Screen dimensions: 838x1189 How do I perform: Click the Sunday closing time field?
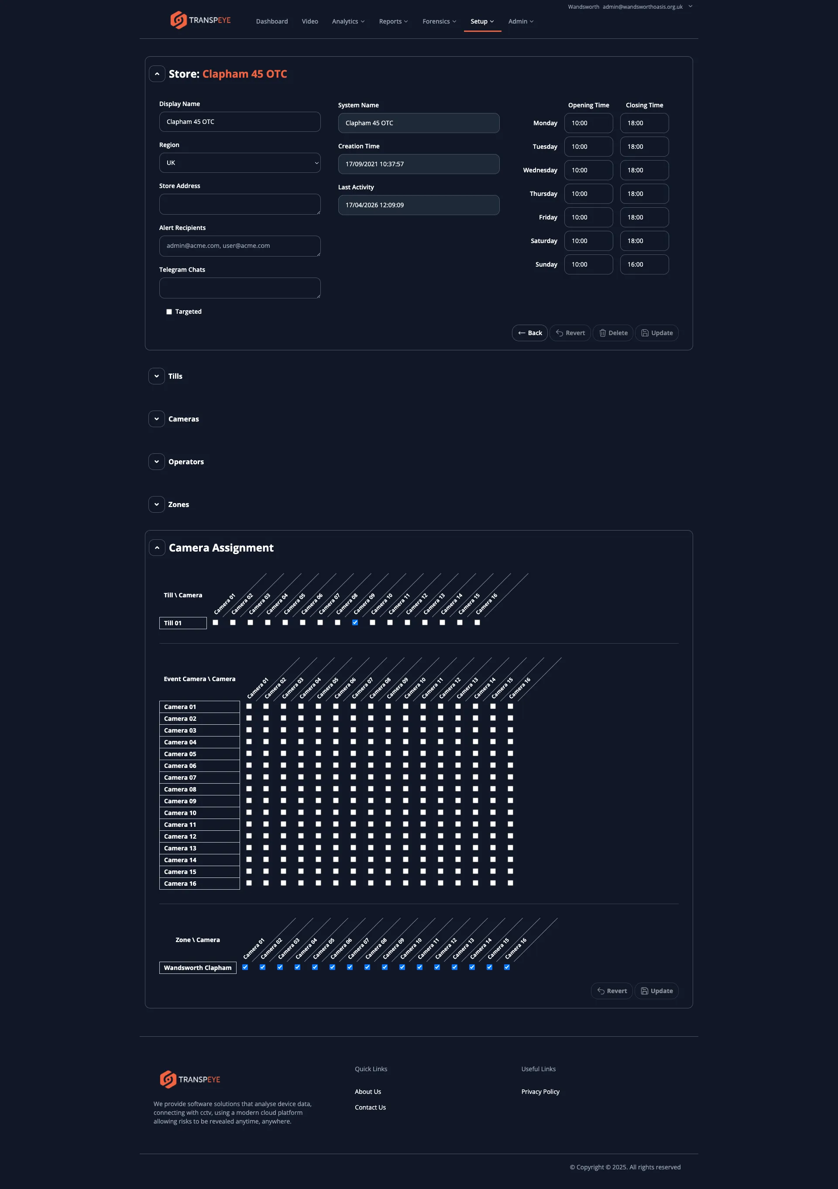tap(644, 264)
